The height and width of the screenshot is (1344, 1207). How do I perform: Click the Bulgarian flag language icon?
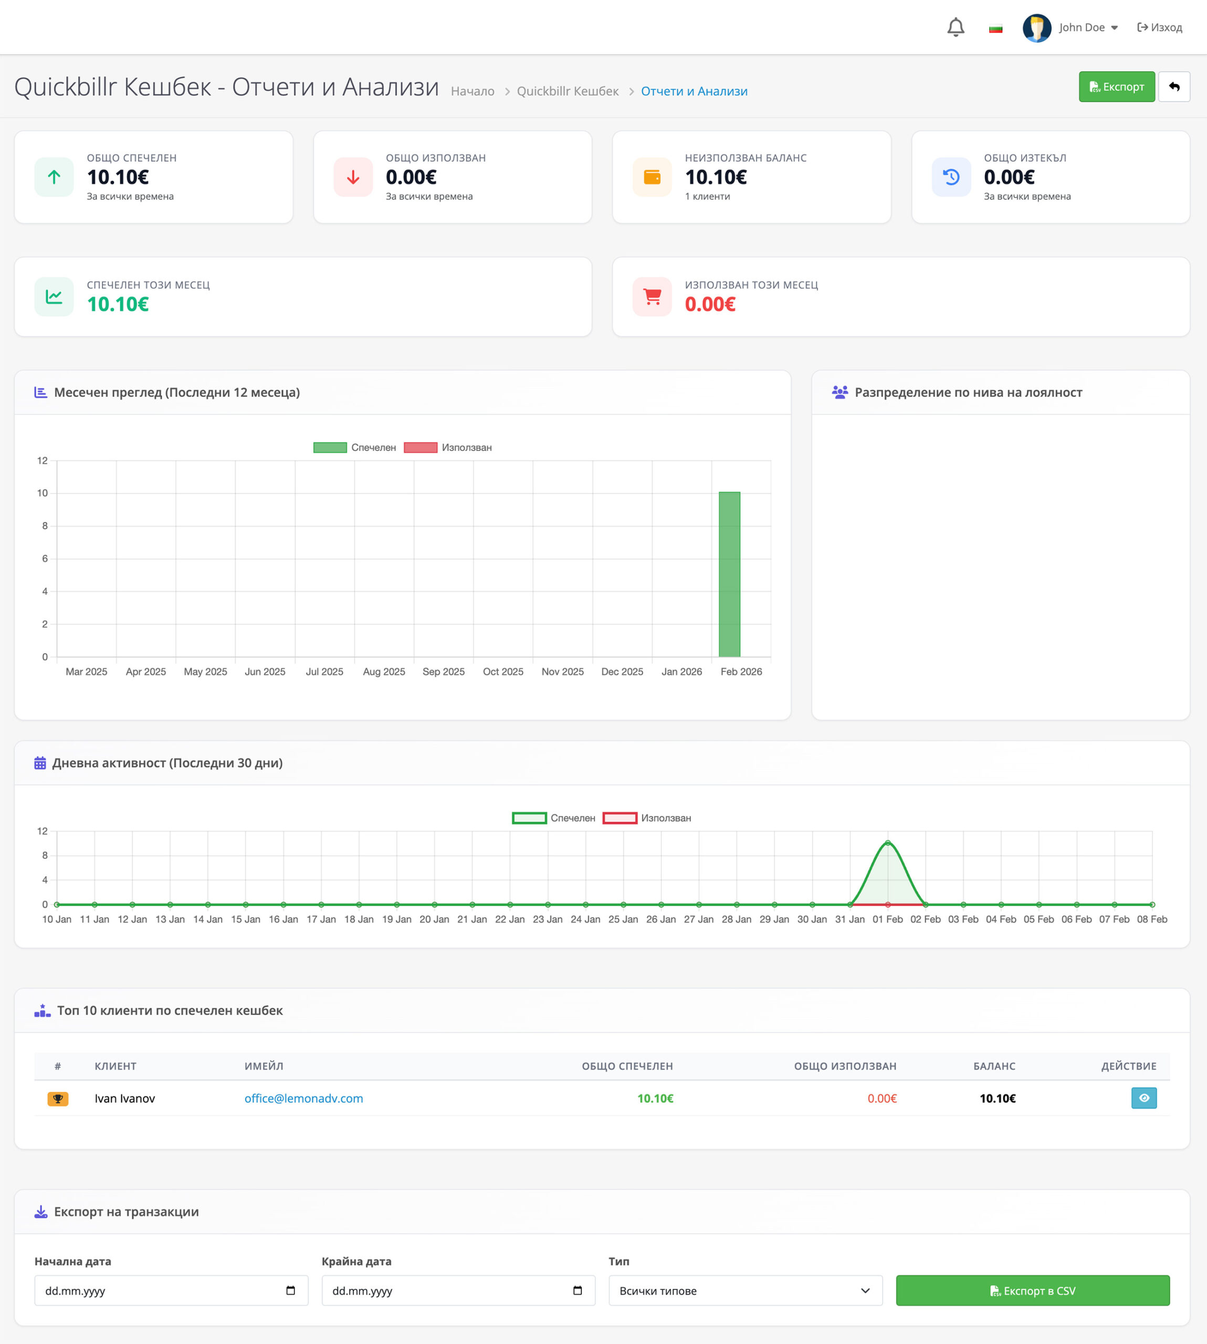tap(995, 28)
